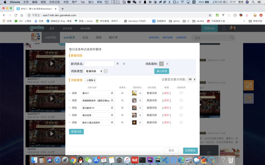
Task: Open the wiki导航 tab
Action: 51,37
